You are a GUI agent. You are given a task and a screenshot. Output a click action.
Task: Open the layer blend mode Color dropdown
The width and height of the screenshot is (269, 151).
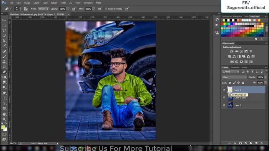[x=235, y=77]
